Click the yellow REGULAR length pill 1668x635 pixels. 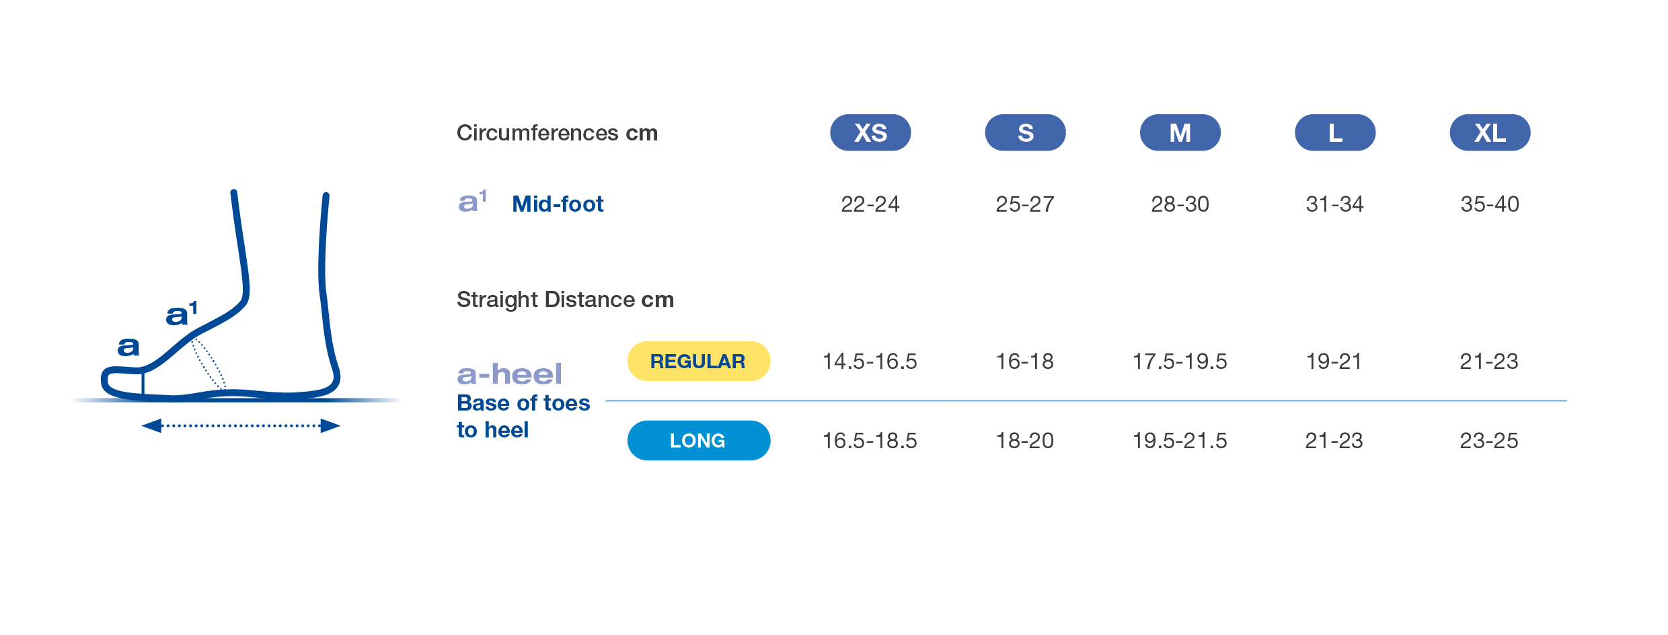pyautogui.click(x=698, y=362)
